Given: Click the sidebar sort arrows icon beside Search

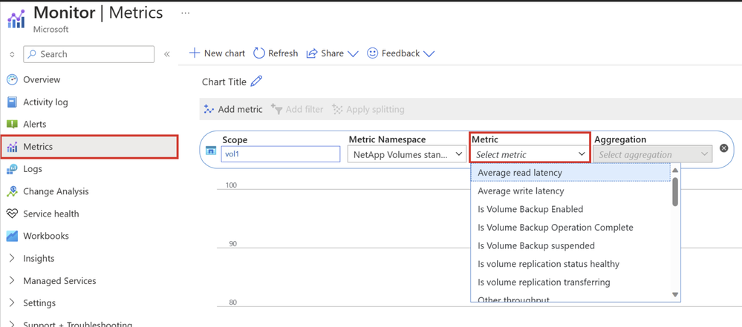Looking at the screenshot, I should (13, 54).
